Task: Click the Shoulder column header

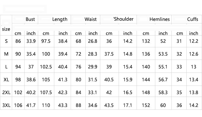Action: [x=123, y=19]
